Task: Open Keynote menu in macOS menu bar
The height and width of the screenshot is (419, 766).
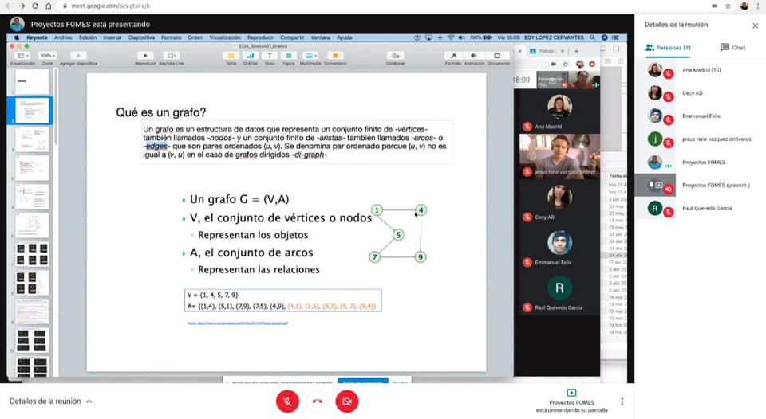Action: 37,37
